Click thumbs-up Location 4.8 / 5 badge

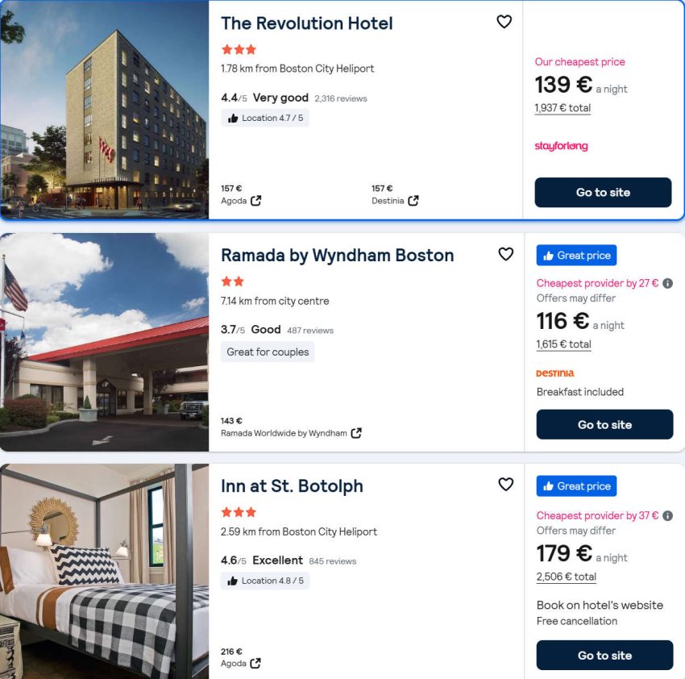(x=265, y=581)
